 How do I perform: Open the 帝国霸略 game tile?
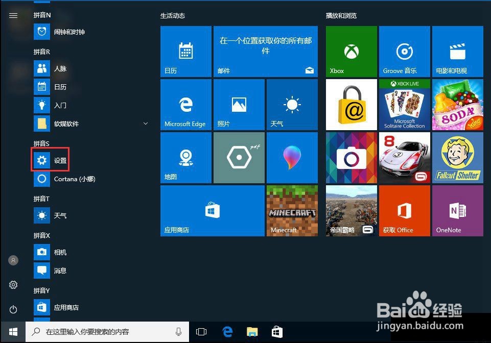coord(352,211)
